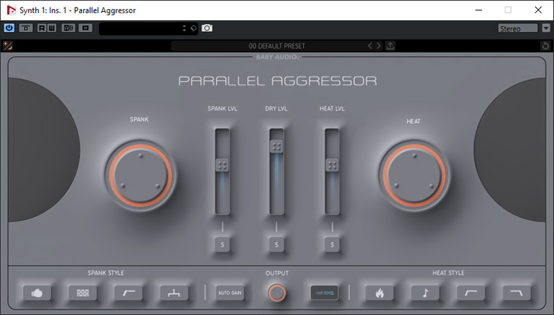Screen dimensions: 554x315
Task: Click the Dry LVL slider handle
Action: coord(276,147)
